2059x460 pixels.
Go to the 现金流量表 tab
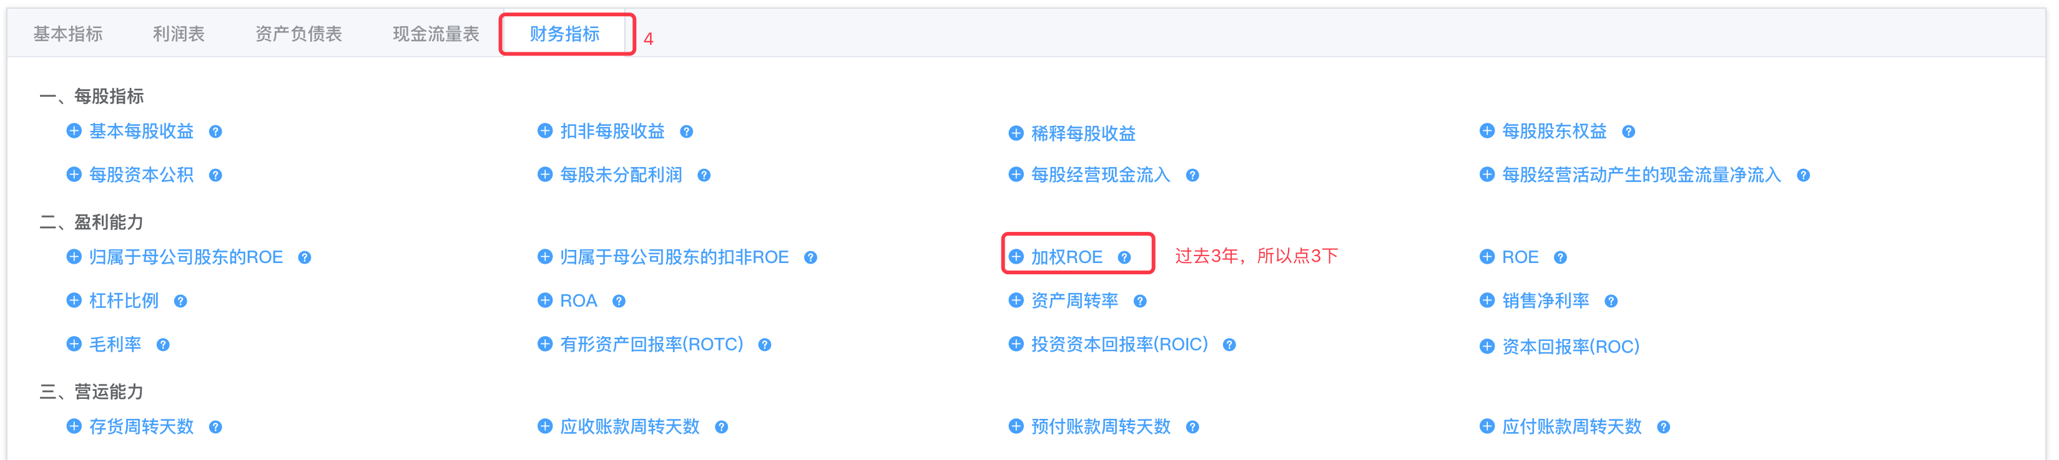tap(436, 34)
